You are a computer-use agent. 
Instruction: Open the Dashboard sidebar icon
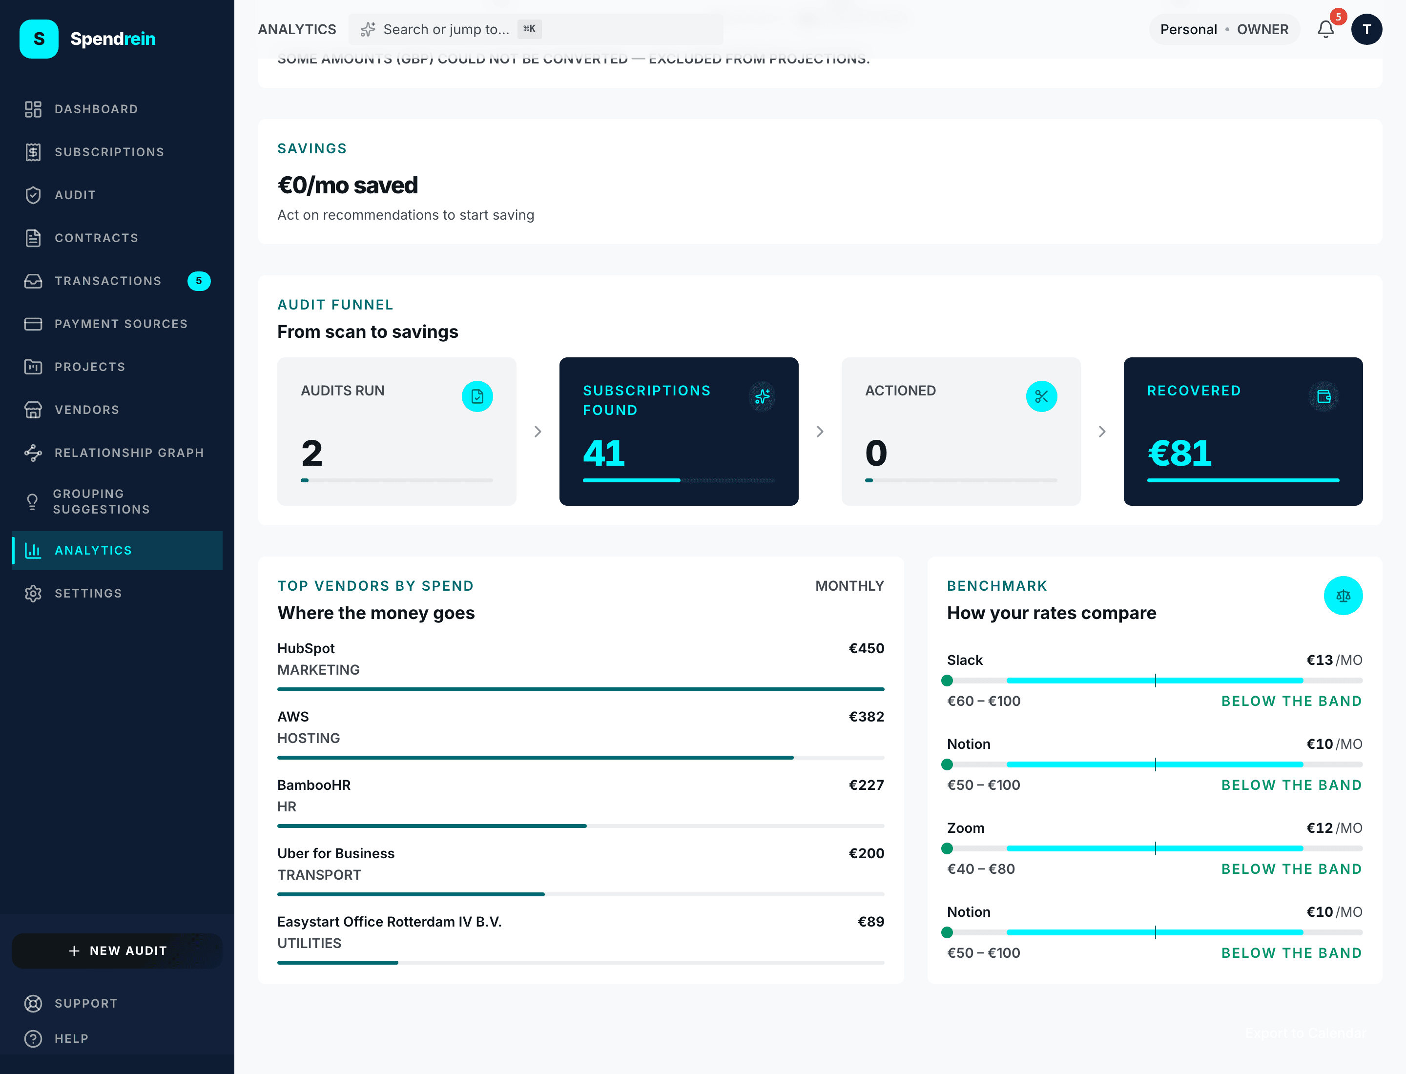(33, 109)
